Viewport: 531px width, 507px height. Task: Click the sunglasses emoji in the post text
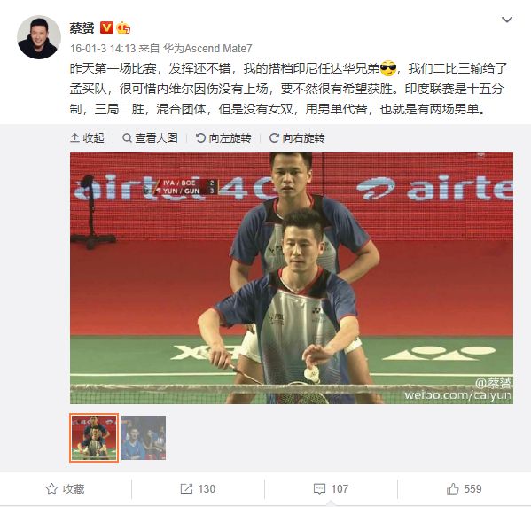388,68
